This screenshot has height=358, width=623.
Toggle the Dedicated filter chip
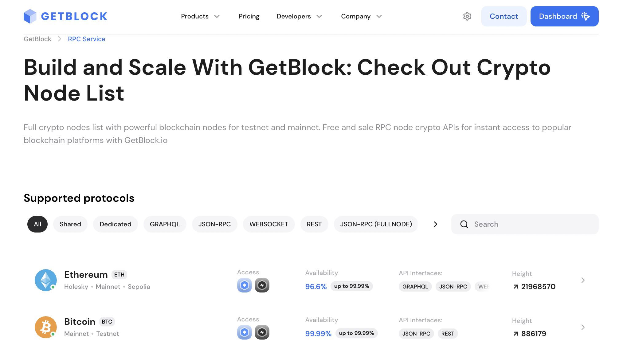[116, 224]
